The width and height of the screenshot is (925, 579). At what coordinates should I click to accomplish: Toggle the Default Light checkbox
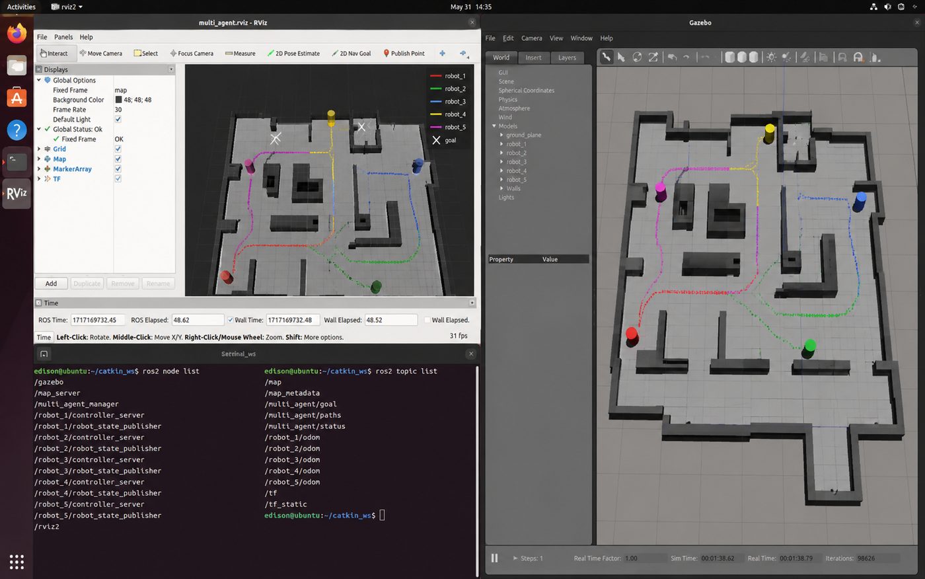[x=118, y=120]
